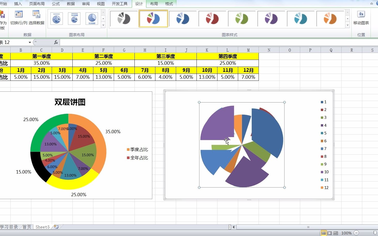Image resolution: width=378 pixels, height=236 pixels.
Task: Choose the purple pie chart style
Action: [271, 19]
